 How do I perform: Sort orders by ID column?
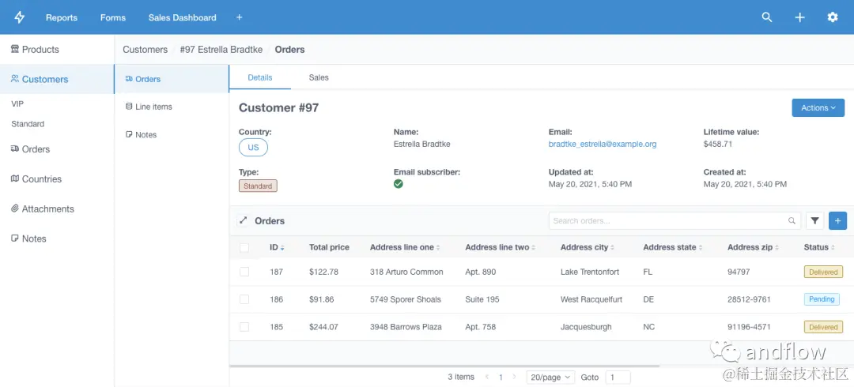click(x=277, y=247)
